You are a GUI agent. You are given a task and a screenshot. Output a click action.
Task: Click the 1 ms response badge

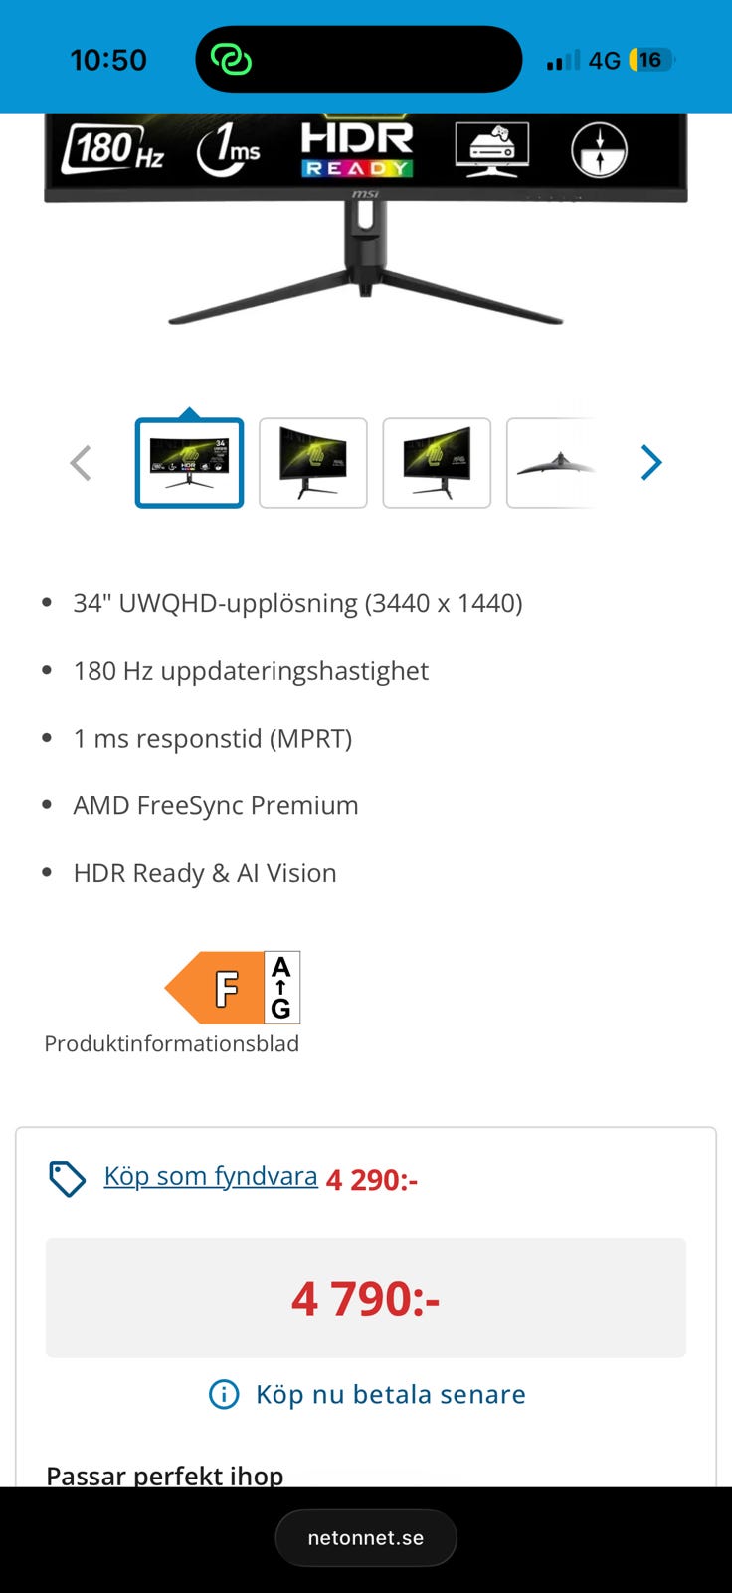click(x=229, y=150)
